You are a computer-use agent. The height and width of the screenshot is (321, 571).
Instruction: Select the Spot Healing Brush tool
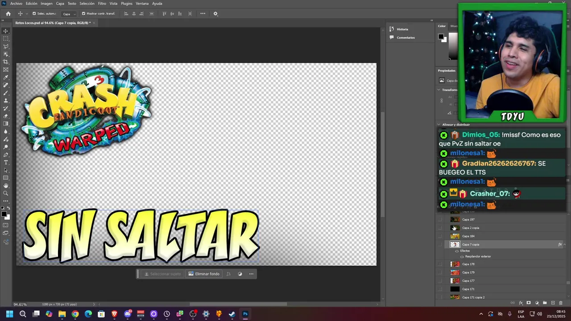[6, 85]
